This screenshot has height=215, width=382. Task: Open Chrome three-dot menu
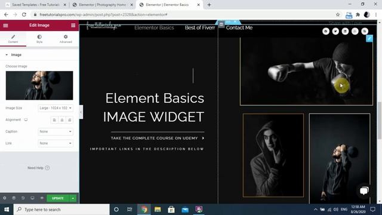tap(376, 14)
